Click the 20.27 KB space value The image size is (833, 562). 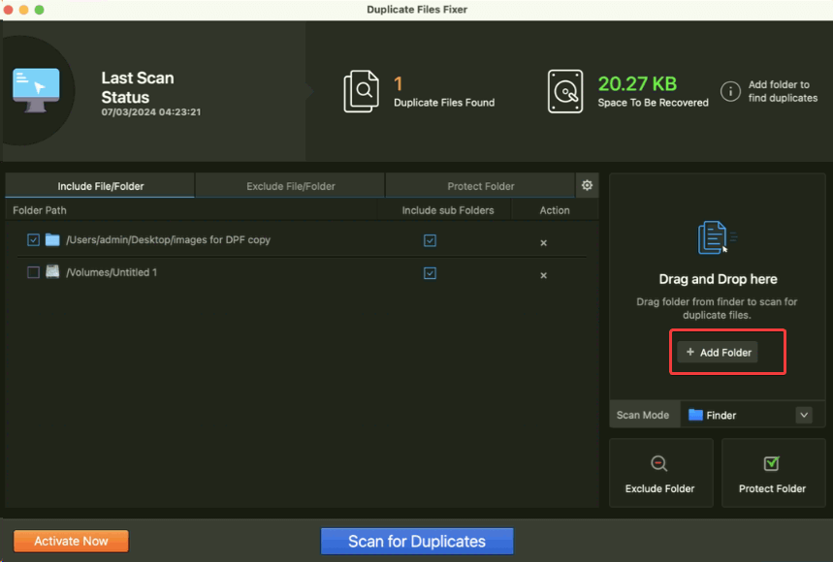(x=637, y=83)
